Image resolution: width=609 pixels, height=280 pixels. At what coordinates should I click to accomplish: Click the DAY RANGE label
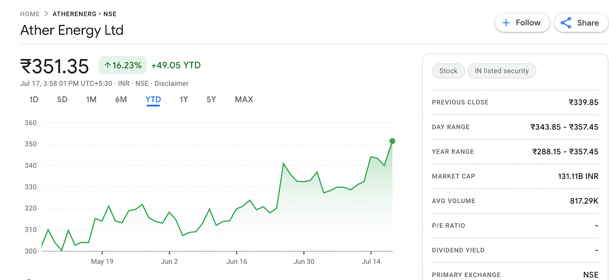pos(451,127)
